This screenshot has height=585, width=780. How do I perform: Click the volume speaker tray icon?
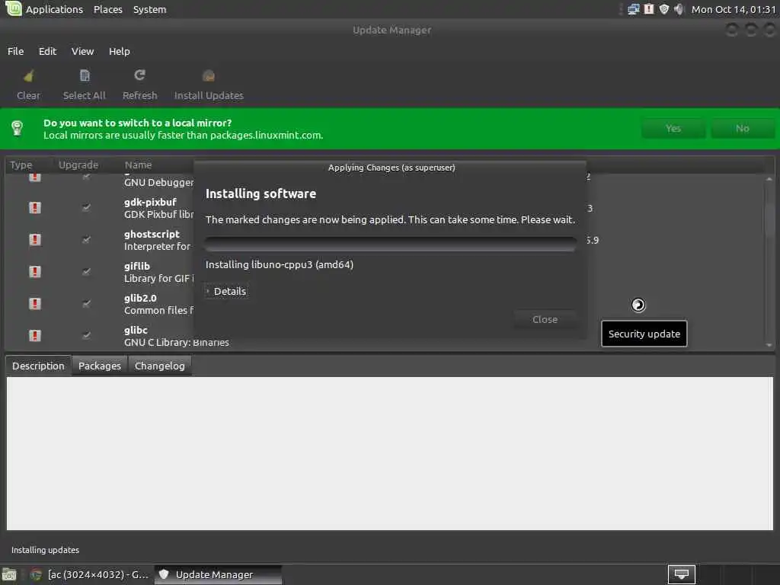pos(679,9)
